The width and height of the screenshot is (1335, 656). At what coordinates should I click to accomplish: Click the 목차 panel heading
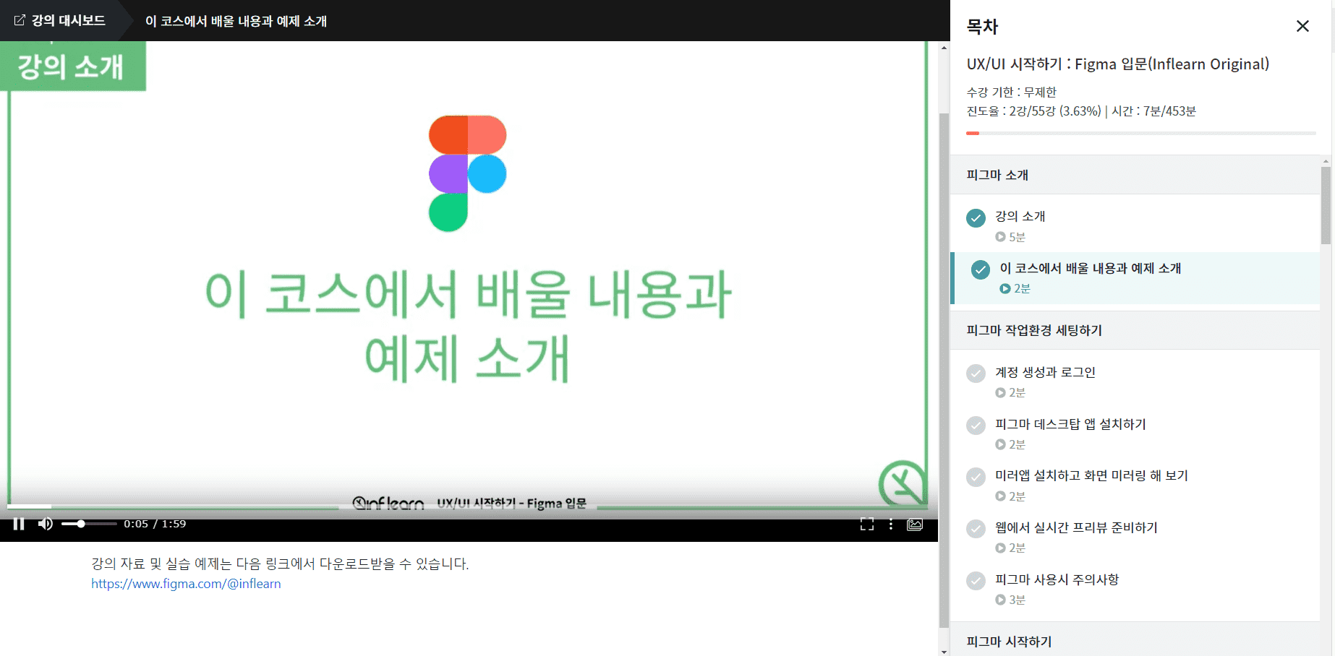(x=982, y=27)
